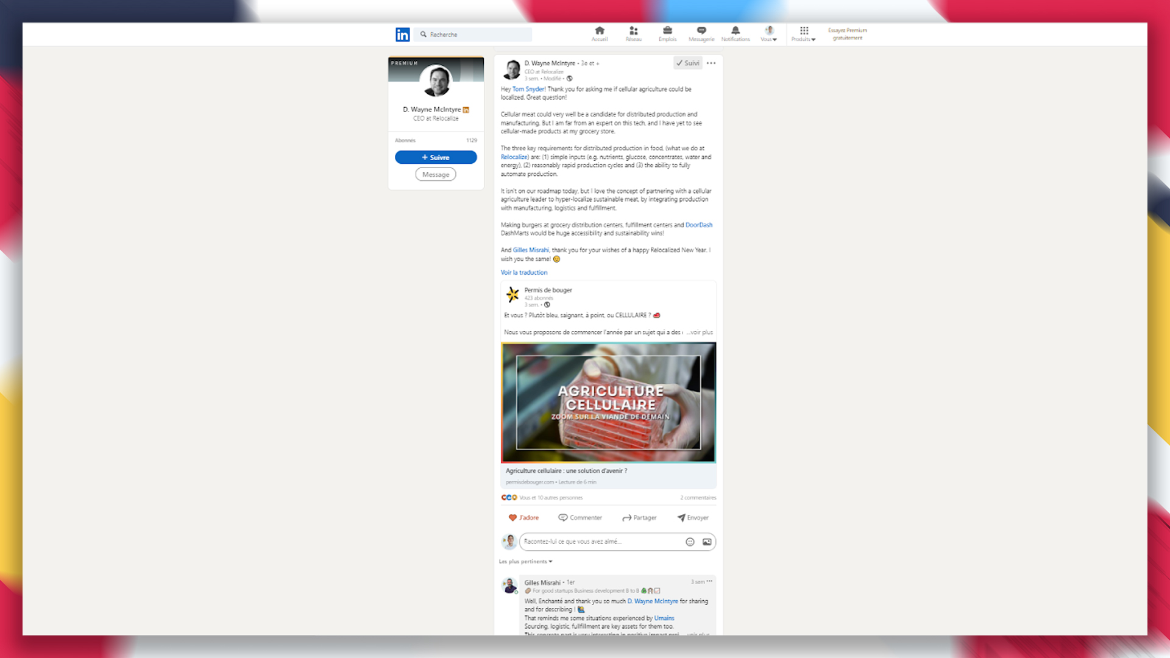Open the Notifications bell tab
The width and height of the screenshot is (1170, 658).
click(736, 34)
